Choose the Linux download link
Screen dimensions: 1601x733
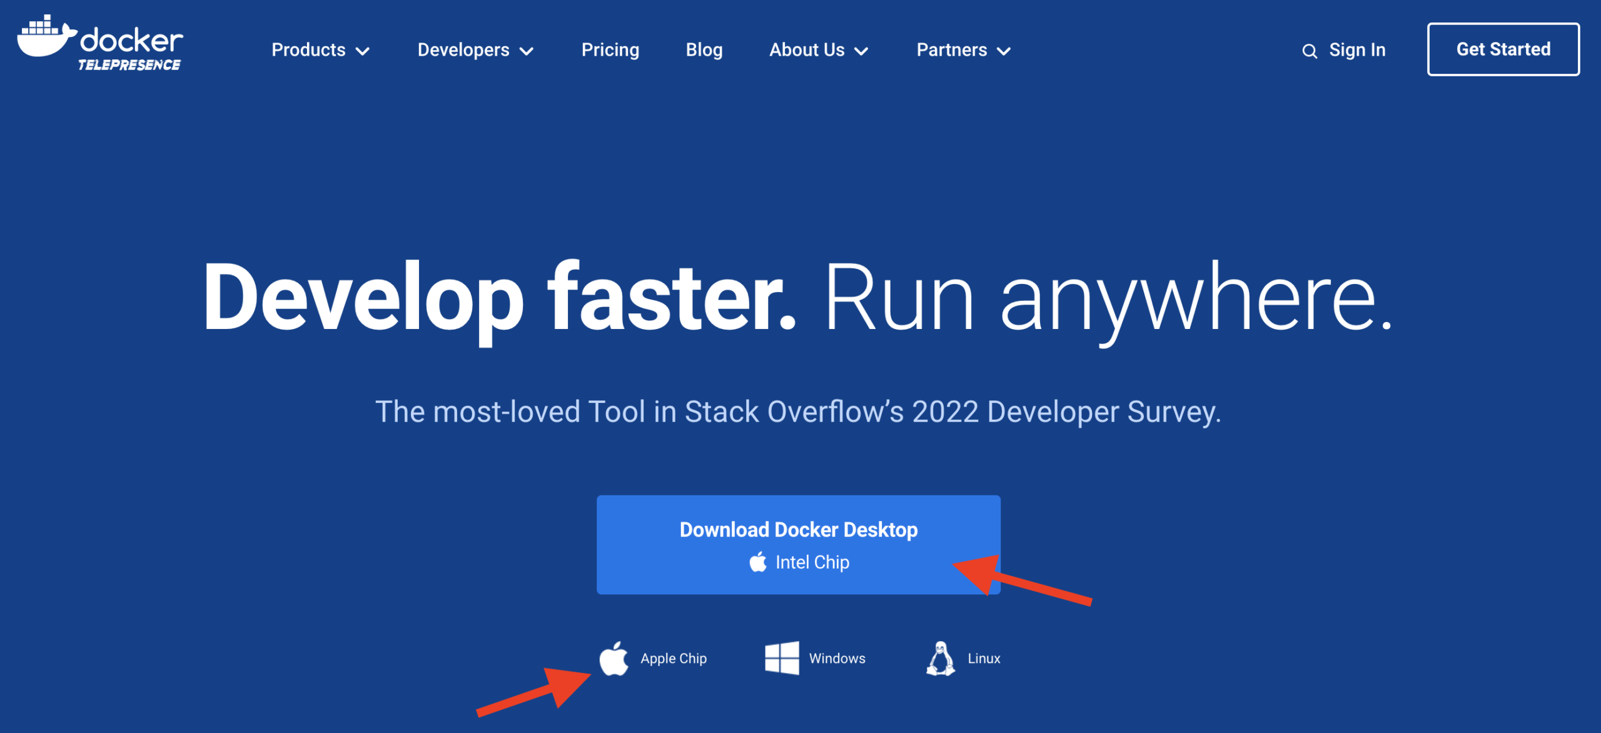click(963, 659)
